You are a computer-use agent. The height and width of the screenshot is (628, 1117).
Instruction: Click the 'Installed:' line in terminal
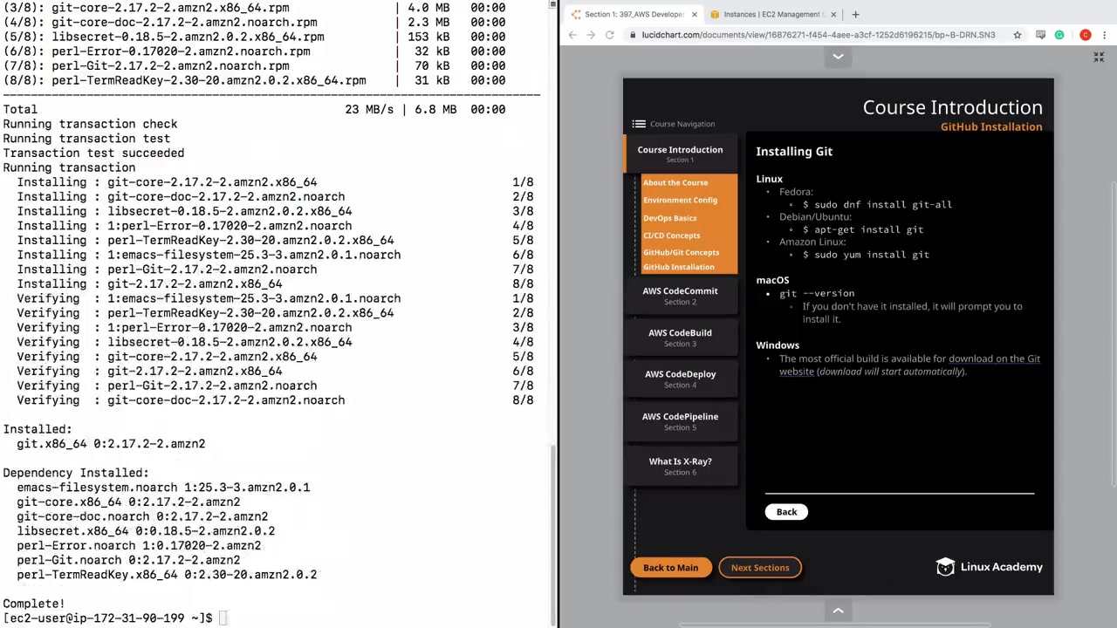point(38,429)
